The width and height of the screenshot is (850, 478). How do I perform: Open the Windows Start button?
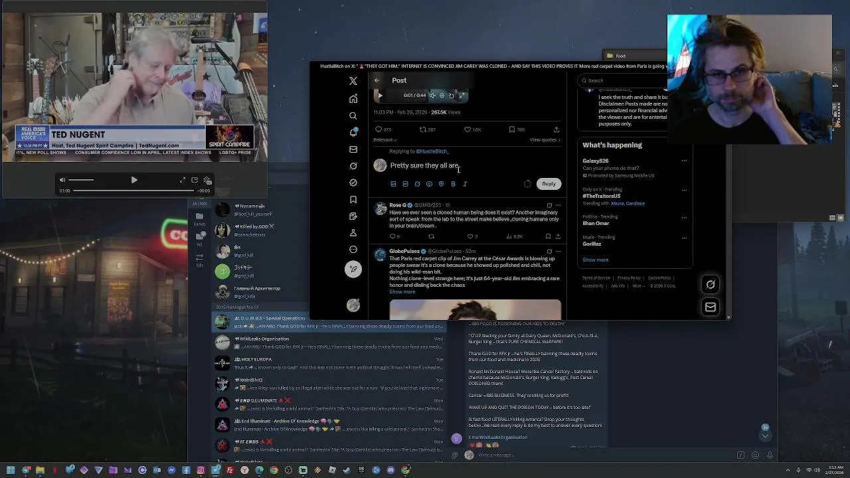pos(11,470)
